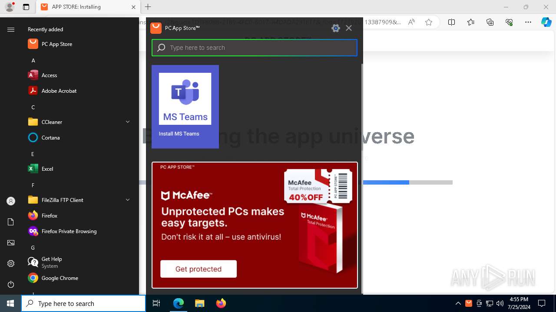Expand the Start menu hamburger
This screenshot has width=556, height=312.
[x=11, y=29]
